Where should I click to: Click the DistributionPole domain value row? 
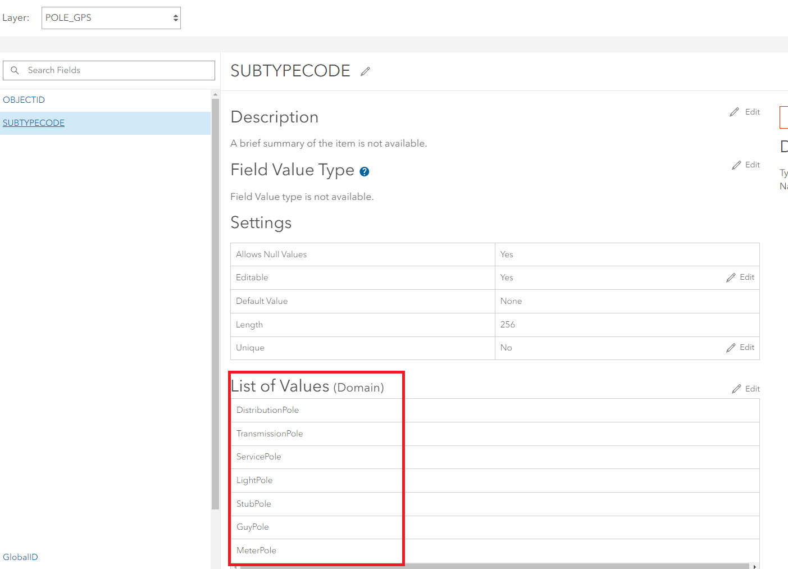pyautogui.click(x=268, y=410)
